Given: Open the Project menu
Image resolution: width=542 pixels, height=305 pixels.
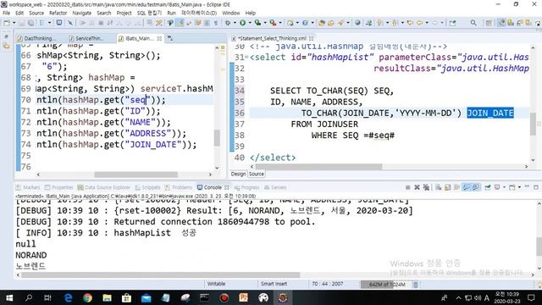Looking at the screenshot, I should pos(124,13).
